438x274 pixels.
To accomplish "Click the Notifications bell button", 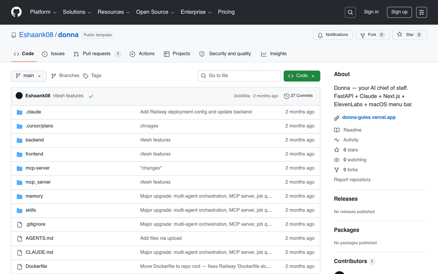I will pos(333,35).
